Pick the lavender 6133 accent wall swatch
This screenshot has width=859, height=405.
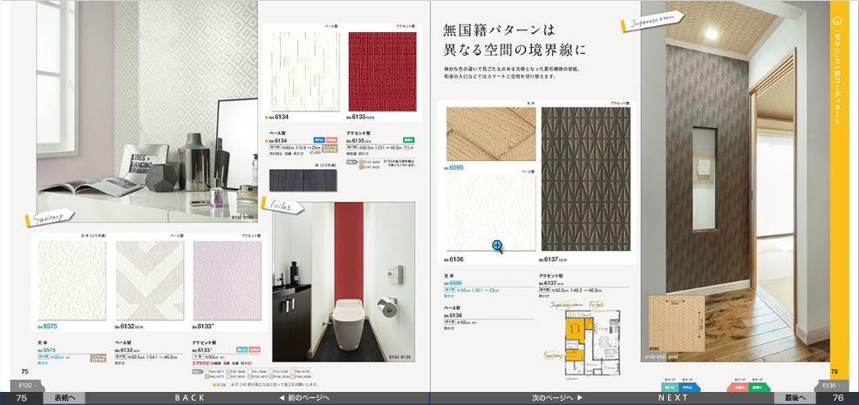[x=226, y=280]
